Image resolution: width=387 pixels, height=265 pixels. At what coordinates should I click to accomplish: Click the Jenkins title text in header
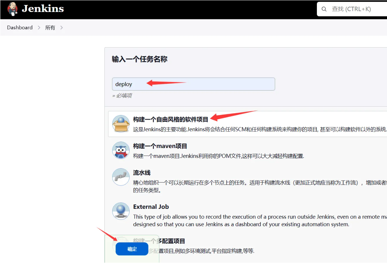(43, 9)
